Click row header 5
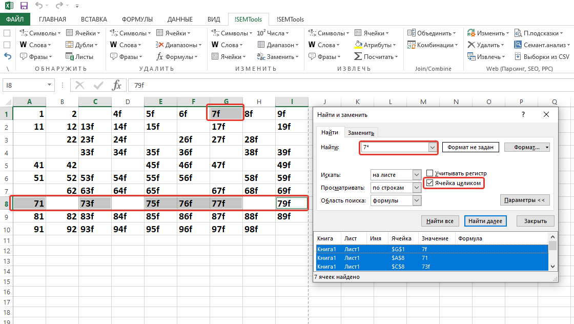The width and height of the screenshot is (574, 324). click(6, 165)
